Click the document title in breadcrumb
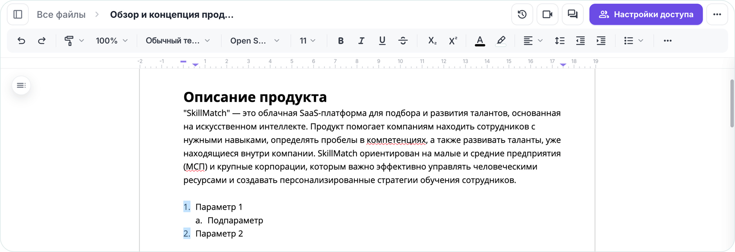The image size is (735, 252). 172,14
